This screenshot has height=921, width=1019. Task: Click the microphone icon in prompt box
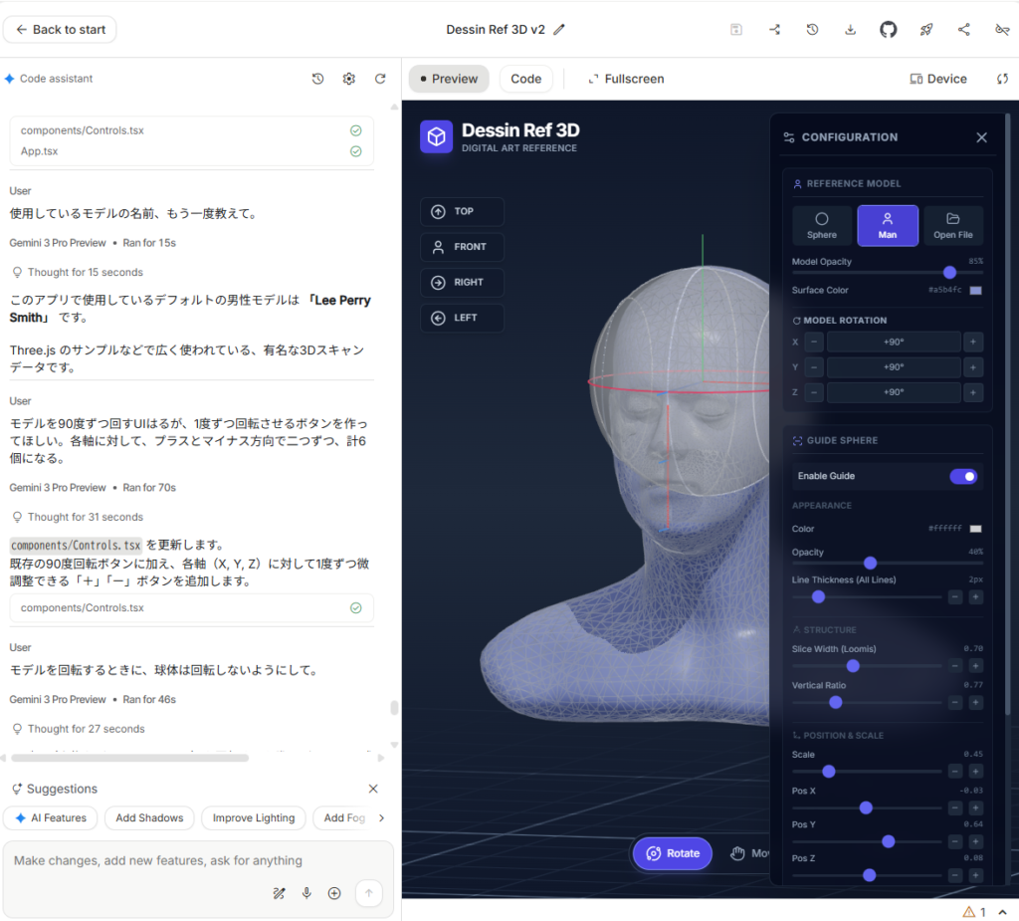coord(306,893)
